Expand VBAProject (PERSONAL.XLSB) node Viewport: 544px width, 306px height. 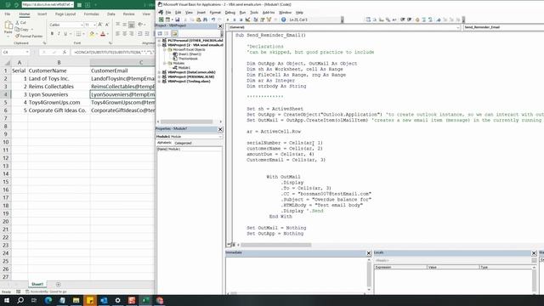click(x=159, y=76)
